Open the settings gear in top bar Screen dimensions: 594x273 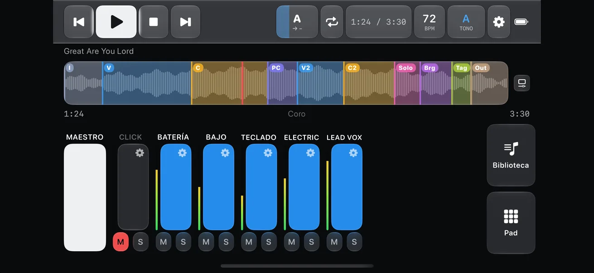[x=499, y=22]
